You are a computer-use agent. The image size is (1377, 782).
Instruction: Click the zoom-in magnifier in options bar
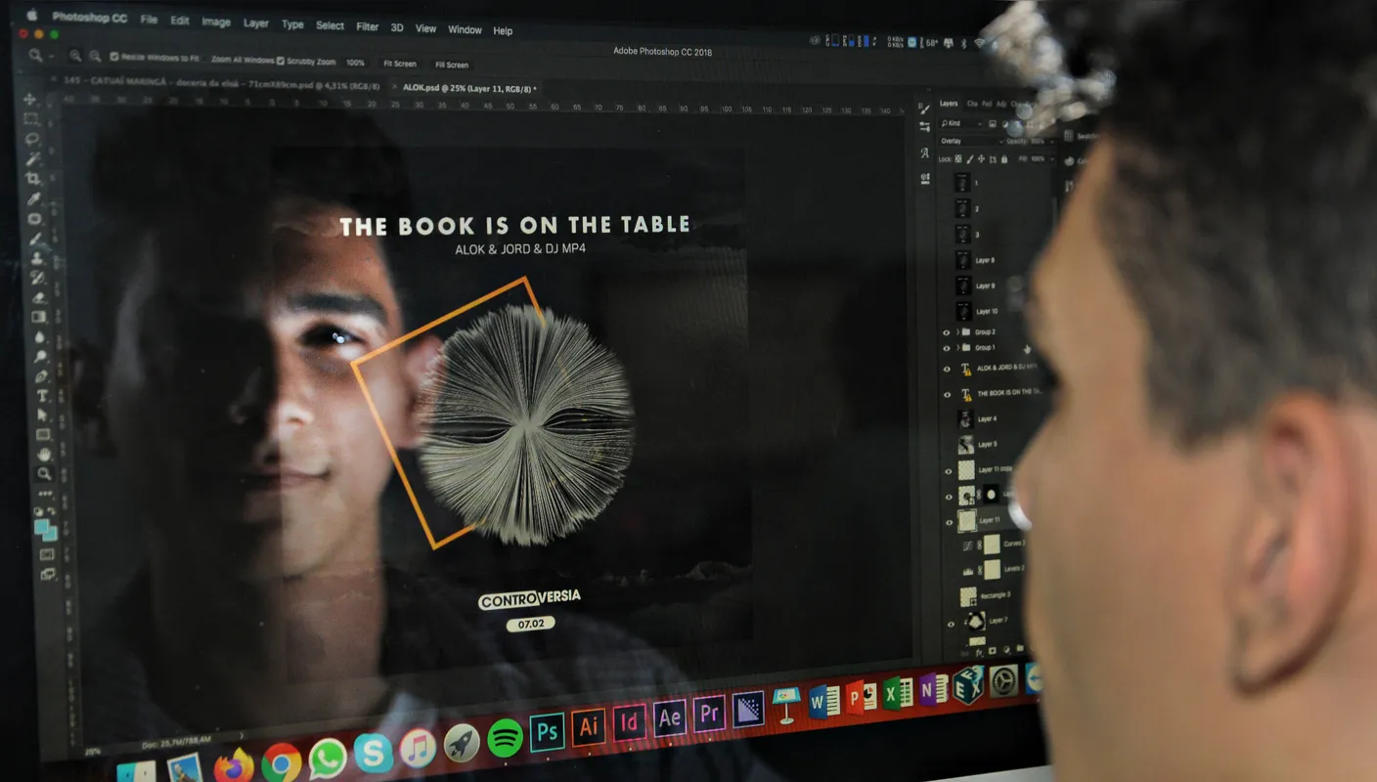pyautogui.click(x=75, y=57)
